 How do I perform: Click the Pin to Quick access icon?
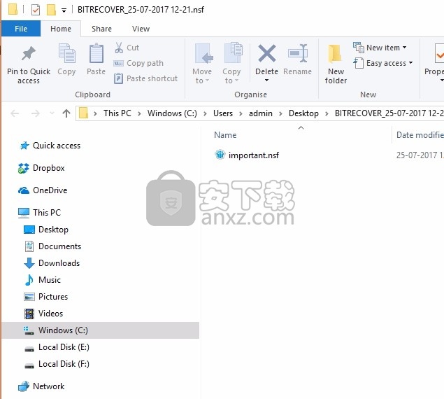(x=28, y=53)
